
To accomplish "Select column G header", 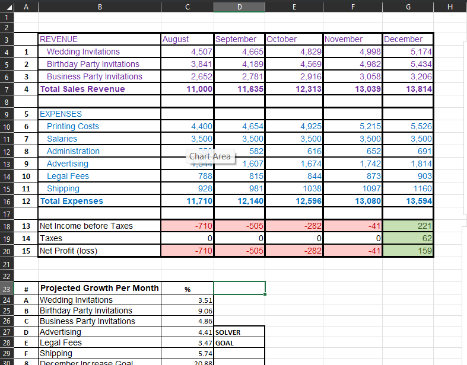I will [x=408, y=7].
